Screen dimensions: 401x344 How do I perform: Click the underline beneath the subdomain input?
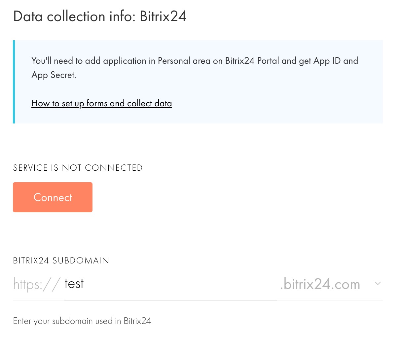170,300
